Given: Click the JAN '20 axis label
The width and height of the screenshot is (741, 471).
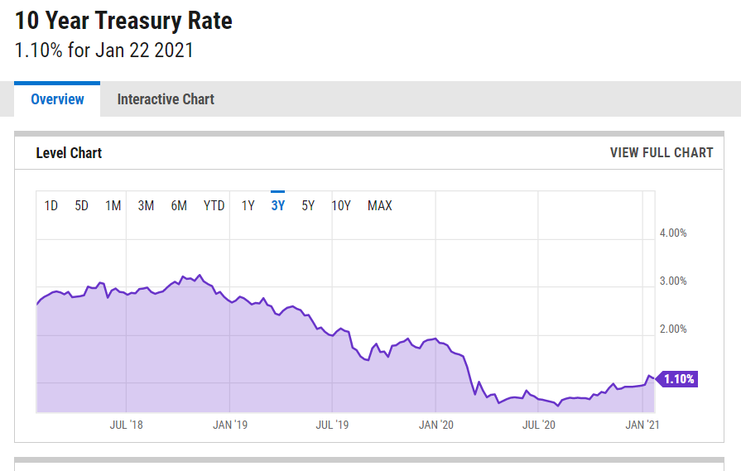Looking at the screenshot, I should [435, 425].
